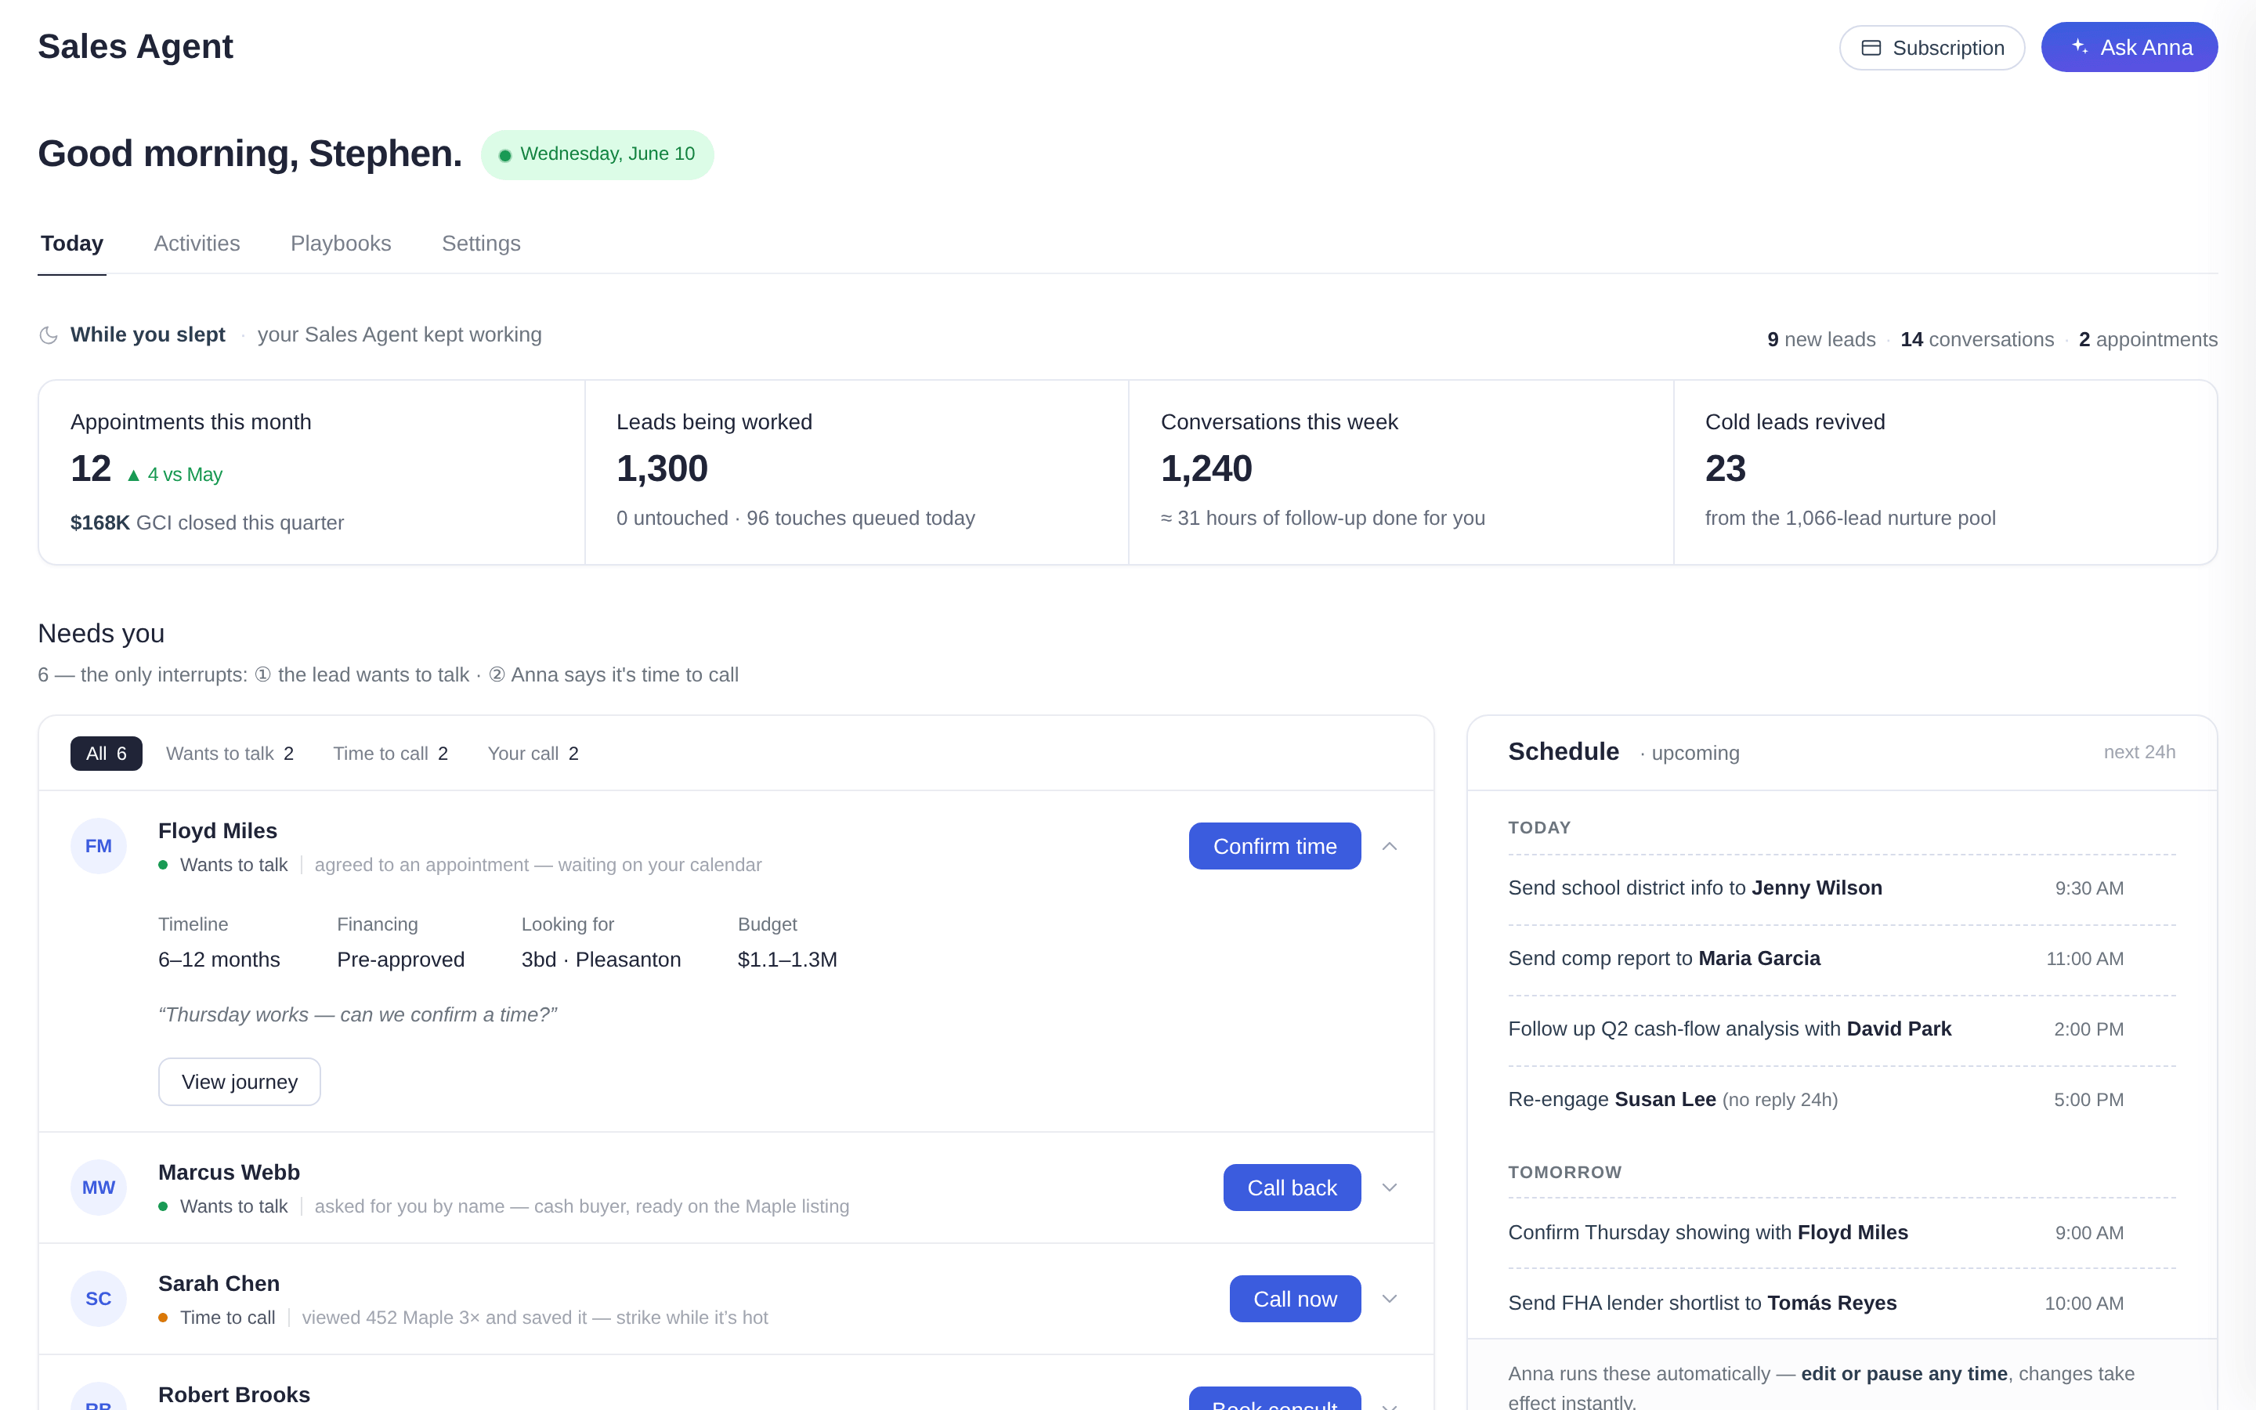The height and width of the screenshot is (1410, 2256).
Task: Click the Sales Agent page title
Action: pos(136,47)
